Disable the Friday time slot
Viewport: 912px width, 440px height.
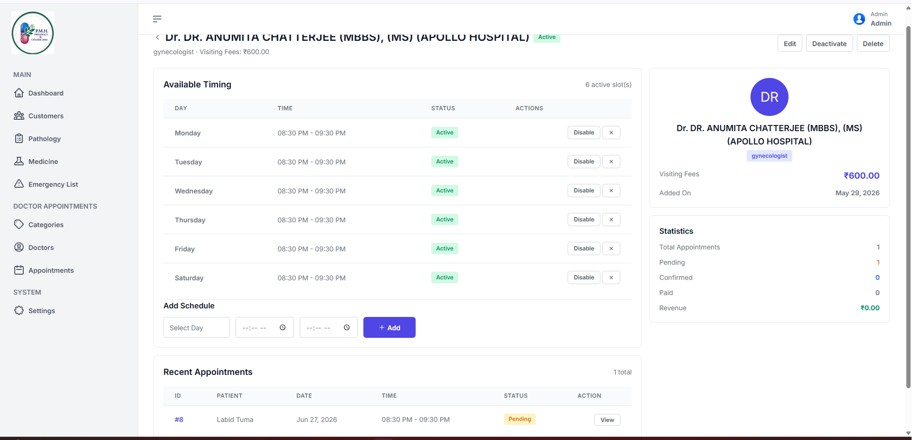pos(584,249)
